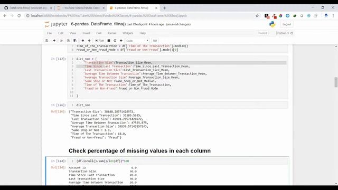
Task: Click scrollbar up arrow
Action: [x=336, y=46]
